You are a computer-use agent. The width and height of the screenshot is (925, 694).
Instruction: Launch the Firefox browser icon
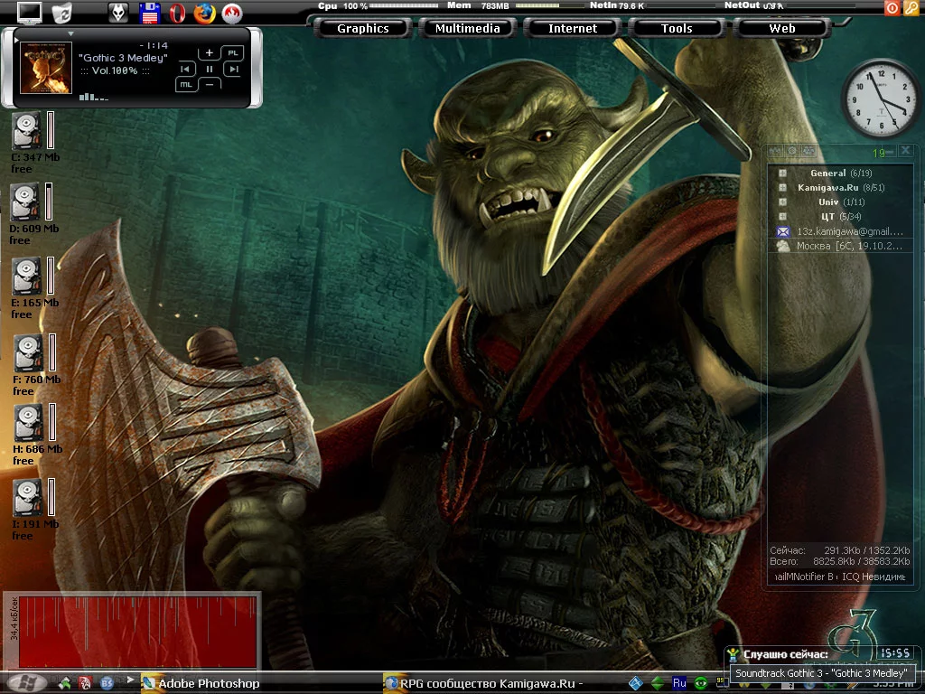click(205, 13)
